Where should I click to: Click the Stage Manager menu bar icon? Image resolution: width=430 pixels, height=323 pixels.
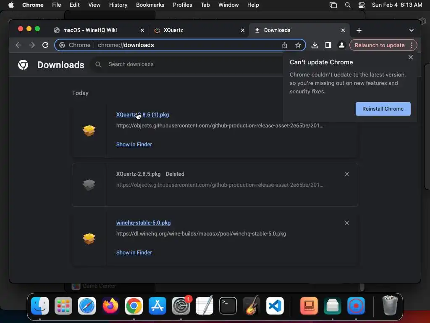333,5
